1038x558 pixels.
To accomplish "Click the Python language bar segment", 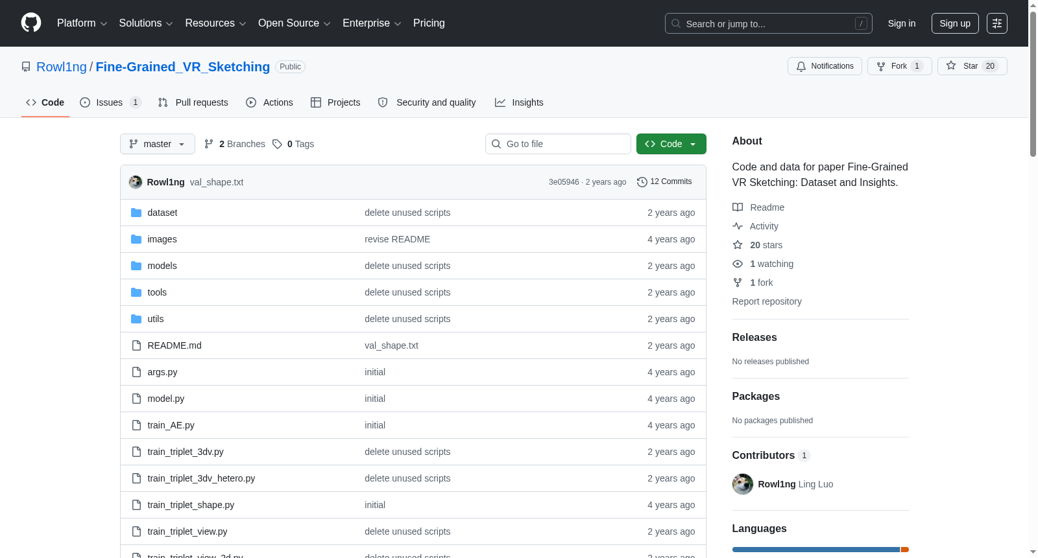I will [816, 550].
